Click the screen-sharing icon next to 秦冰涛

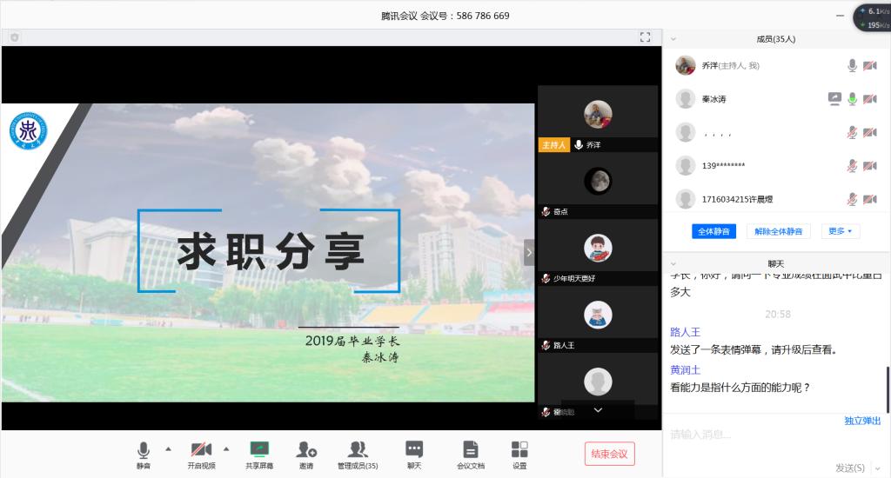click(834, 99)
